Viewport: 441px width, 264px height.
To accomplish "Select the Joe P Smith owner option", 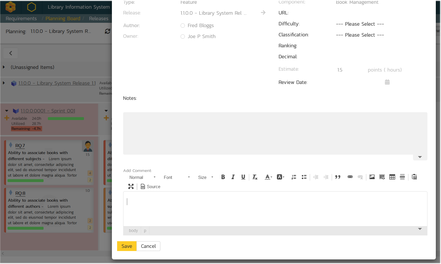I will pyautogui.click(x=183, y=37).
